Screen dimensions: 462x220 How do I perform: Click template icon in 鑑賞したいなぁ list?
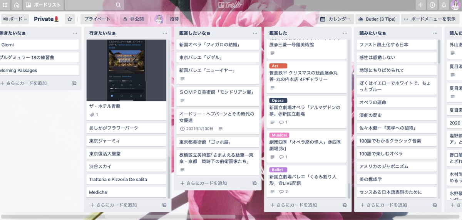[x=254, y=183]
